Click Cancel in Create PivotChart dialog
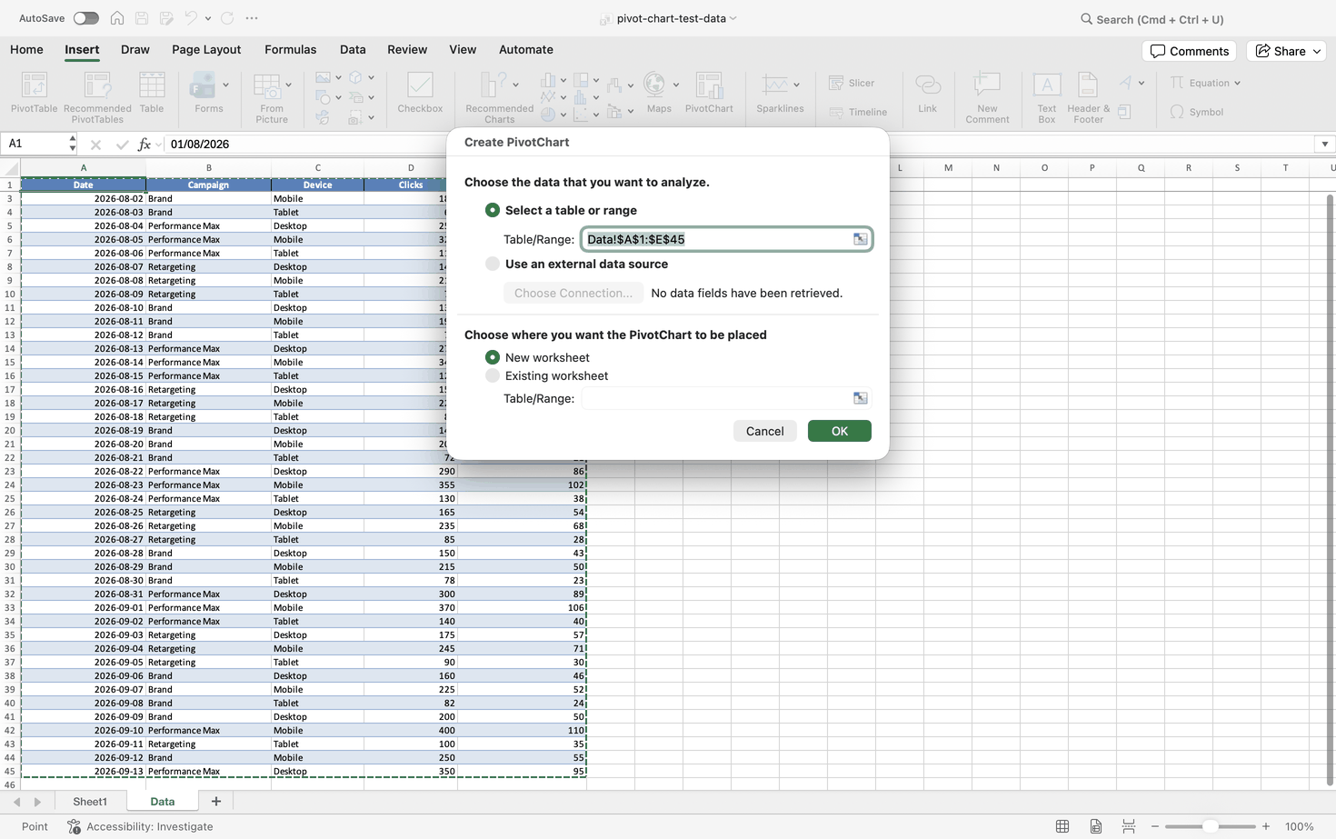 point(764,431)
